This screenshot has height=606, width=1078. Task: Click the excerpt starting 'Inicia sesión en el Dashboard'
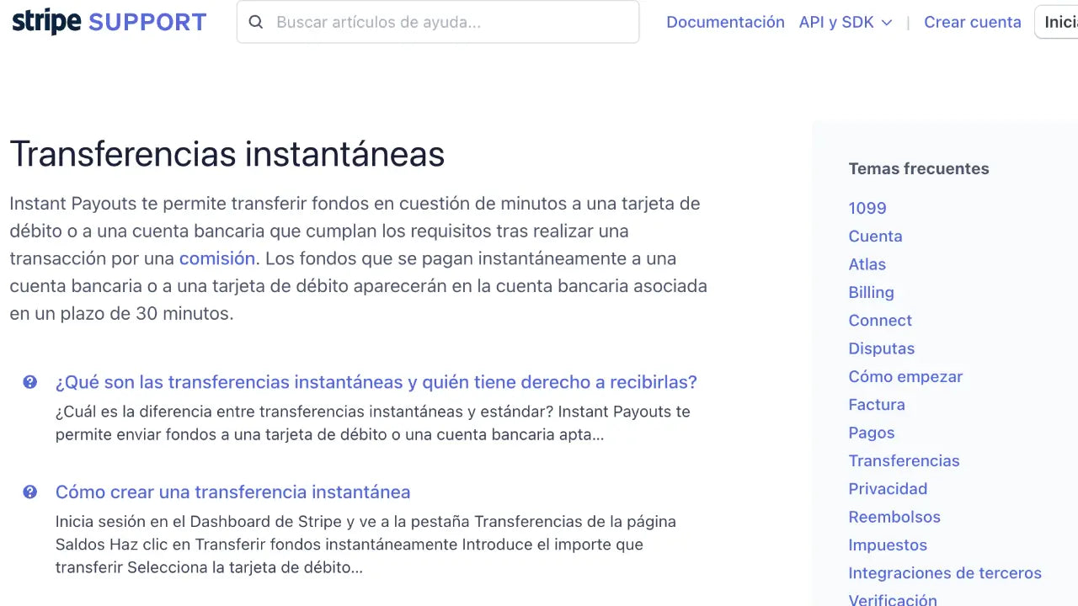click(x=366, y=545)
